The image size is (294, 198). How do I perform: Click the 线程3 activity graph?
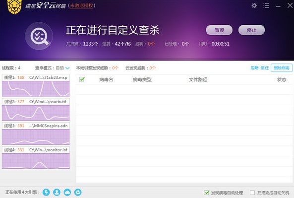(x=36, y=137)
